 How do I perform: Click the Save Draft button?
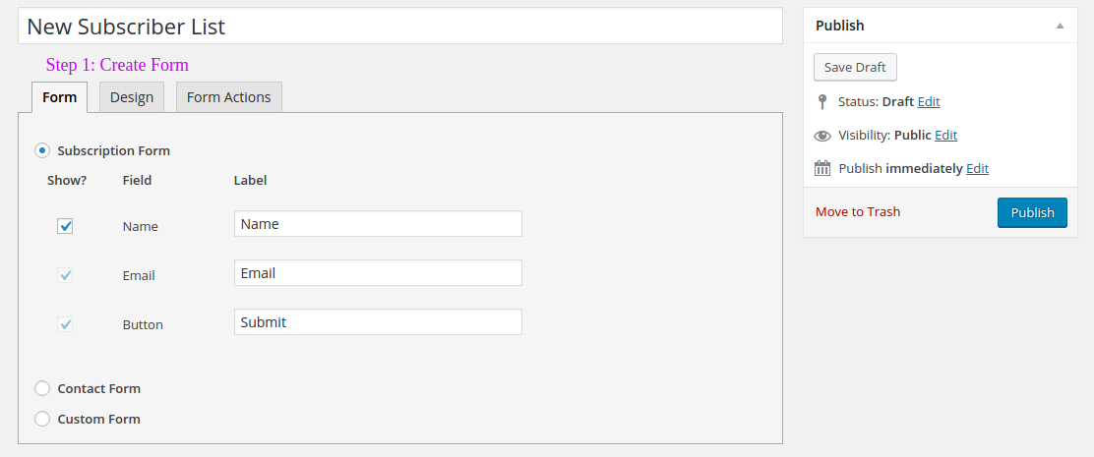coord(855,68)
